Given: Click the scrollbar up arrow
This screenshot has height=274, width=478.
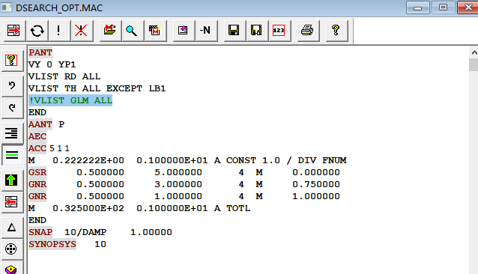Looking at the screenshot, I should point(474,52).
